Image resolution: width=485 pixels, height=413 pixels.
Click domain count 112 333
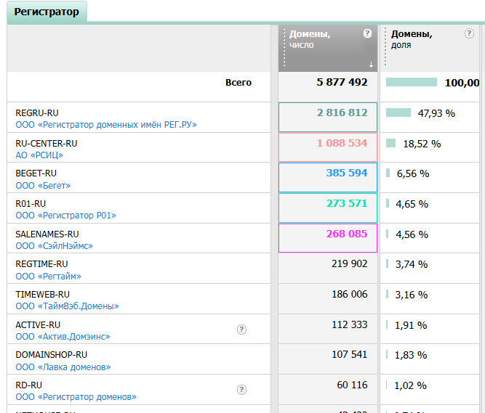(350, 324)
